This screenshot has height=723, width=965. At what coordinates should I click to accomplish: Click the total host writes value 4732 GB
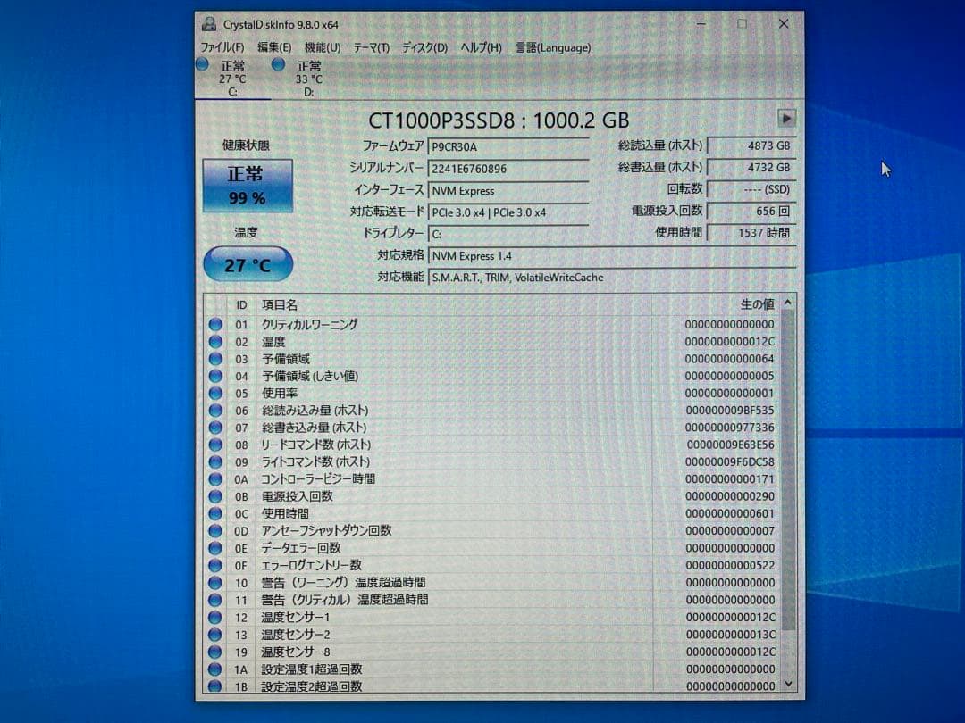click(751, 167)
